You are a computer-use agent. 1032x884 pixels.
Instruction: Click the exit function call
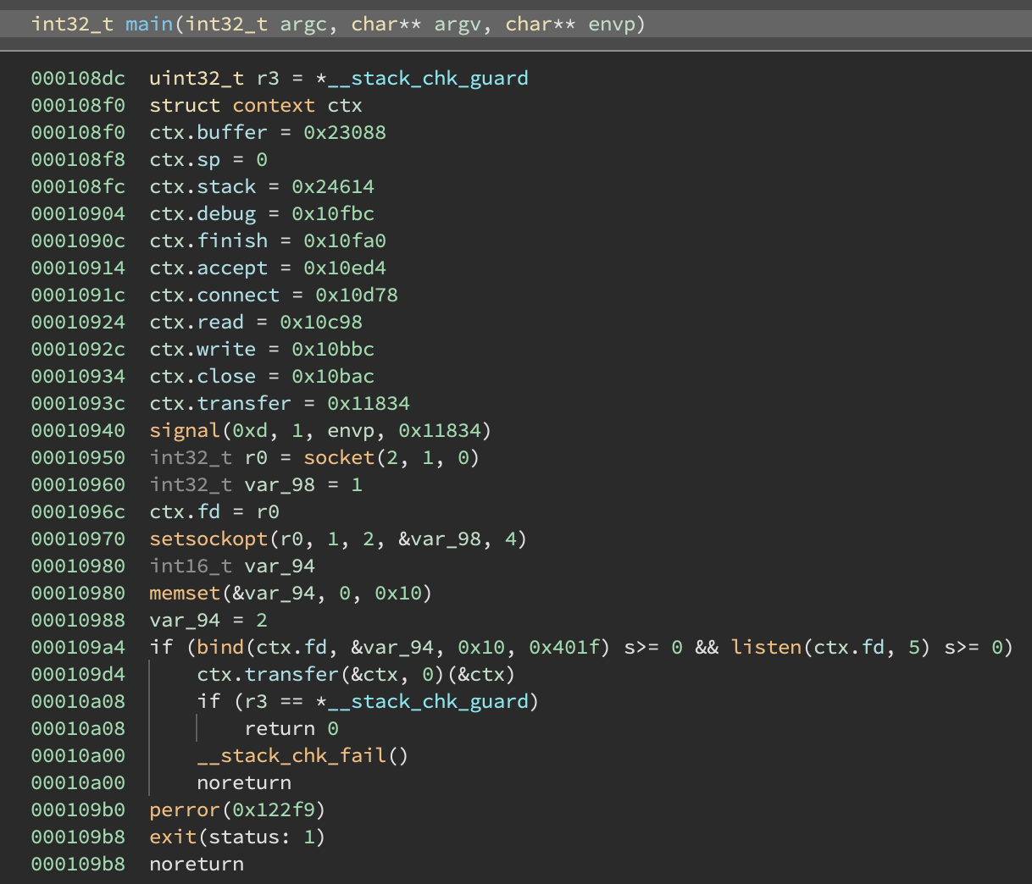pyautogui.click(x=173, y=837)
